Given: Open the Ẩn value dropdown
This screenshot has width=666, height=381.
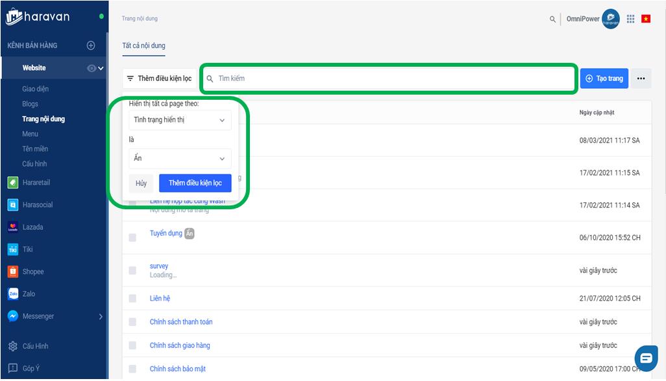Looking at the screenshot, I should coord(180,159).
